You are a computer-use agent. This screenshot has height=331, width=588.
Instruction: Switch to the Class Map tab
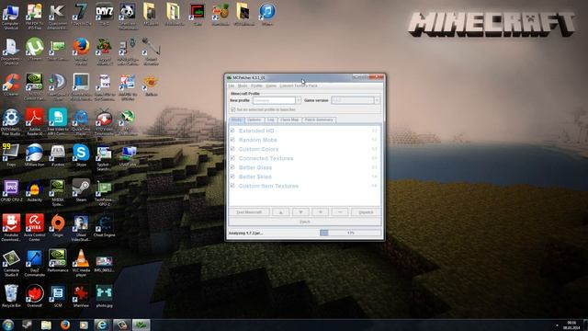(x=289, y=120)
